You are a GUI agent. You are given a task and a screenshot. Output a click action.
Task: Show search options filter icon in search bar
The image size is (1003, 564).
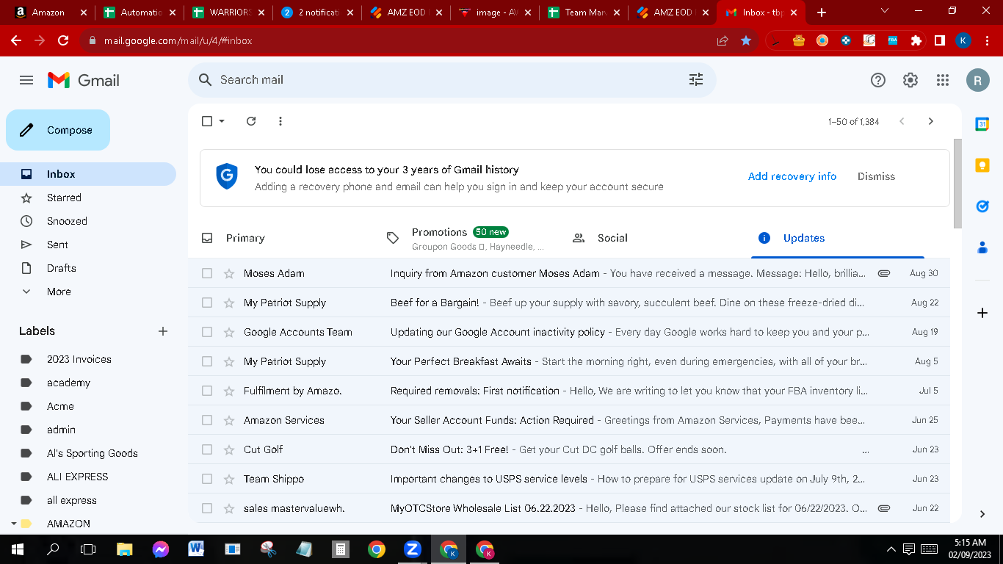696,79
